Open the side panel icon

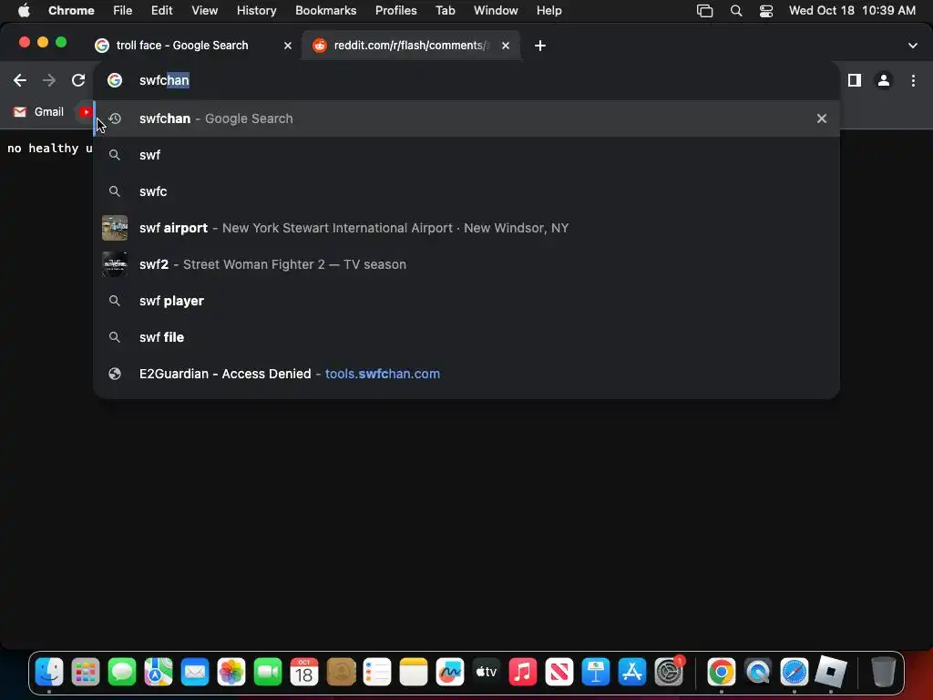click(x=855, y=80)
